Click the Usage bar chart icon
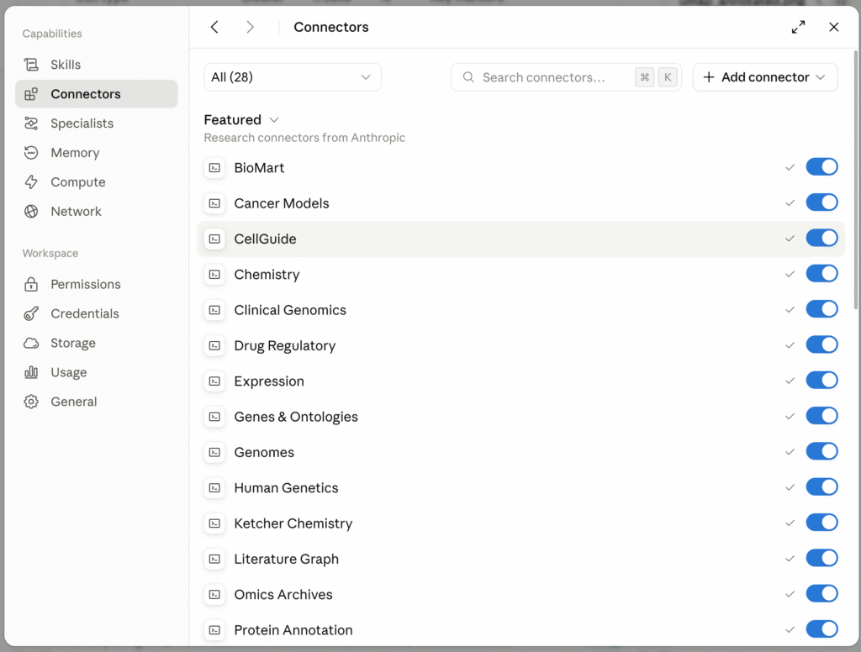Screen dimensions: 861x652 (x=31, y=372)
